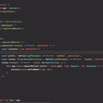
Task: Click getMetadata on the const prefix line
Action: (x=34, y=56)
